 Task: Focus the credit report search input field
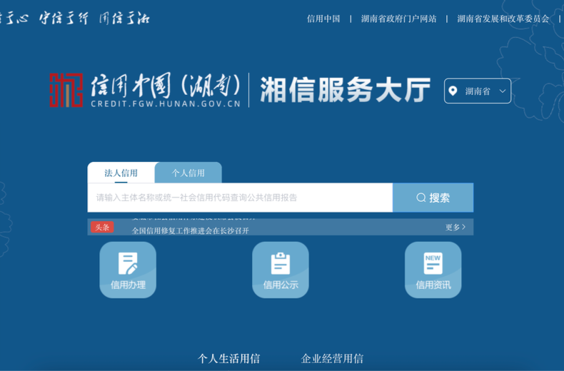[x=240, y=198]
